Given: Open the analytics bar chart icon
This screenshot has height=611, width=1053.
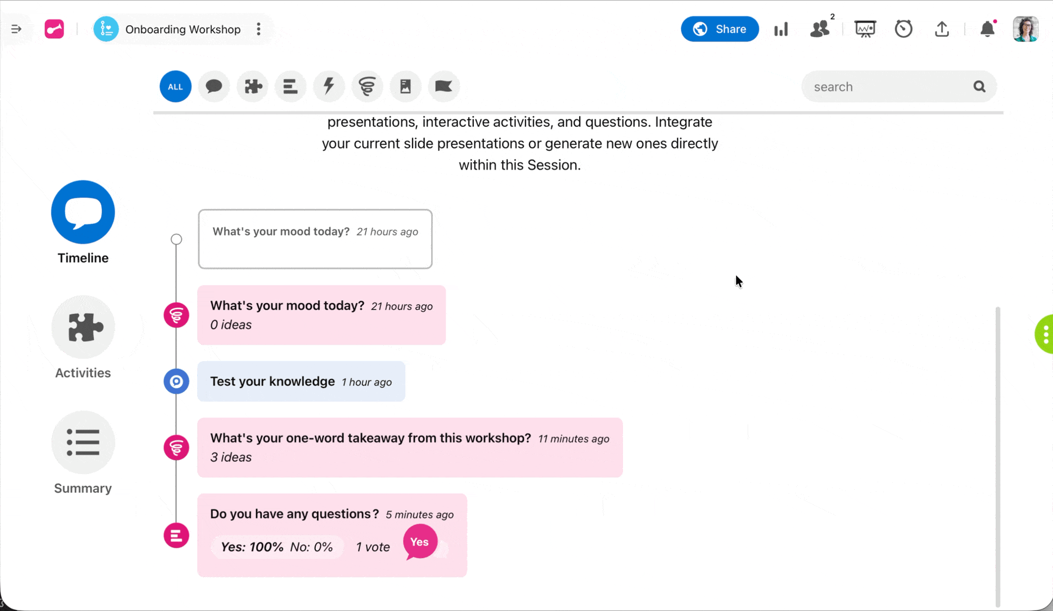Looking at the screenshot, I should coord(781,29).
